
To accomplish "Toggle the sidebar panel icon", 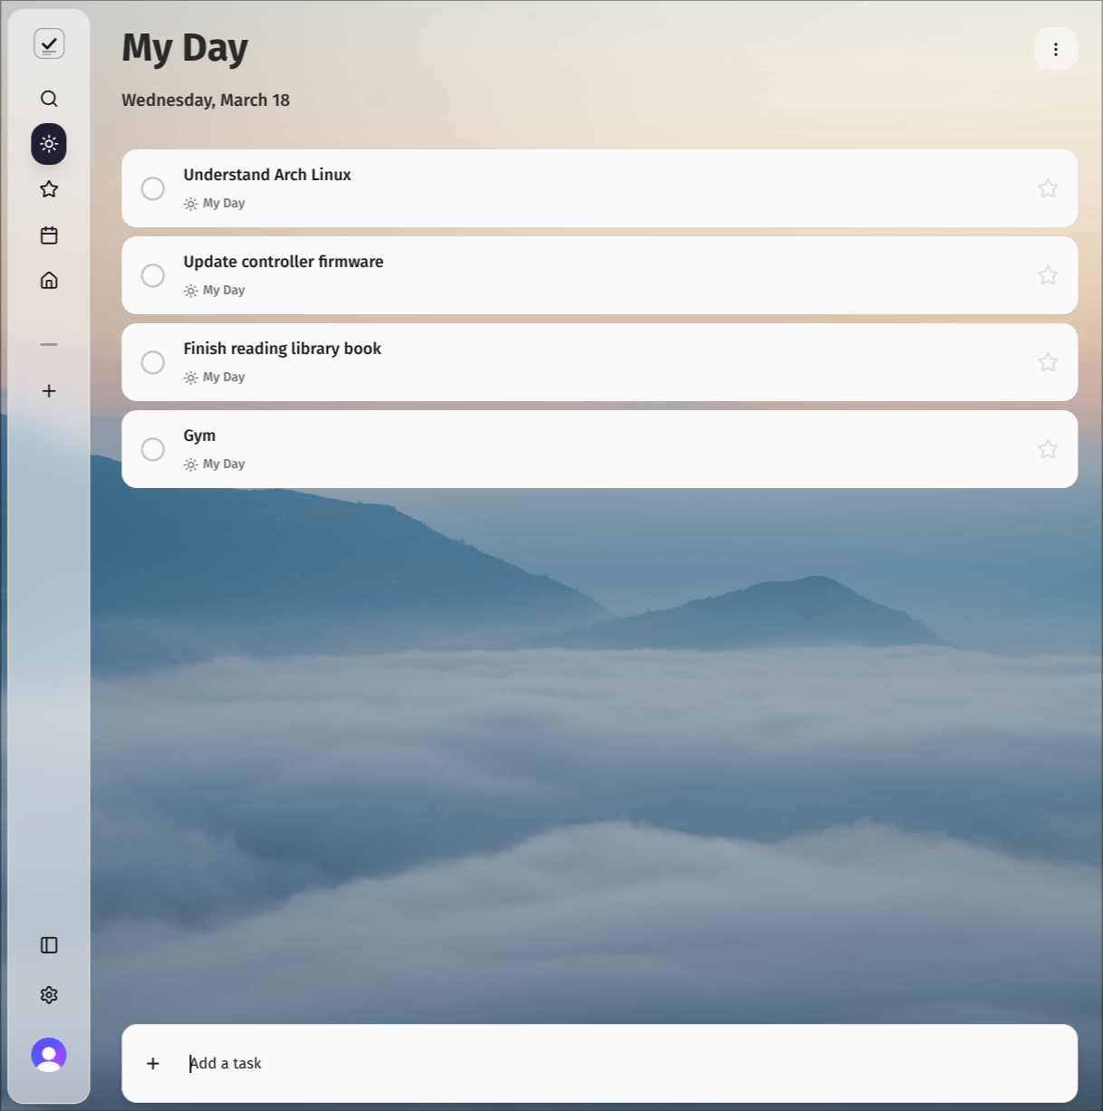I will [x=49, y=945].
